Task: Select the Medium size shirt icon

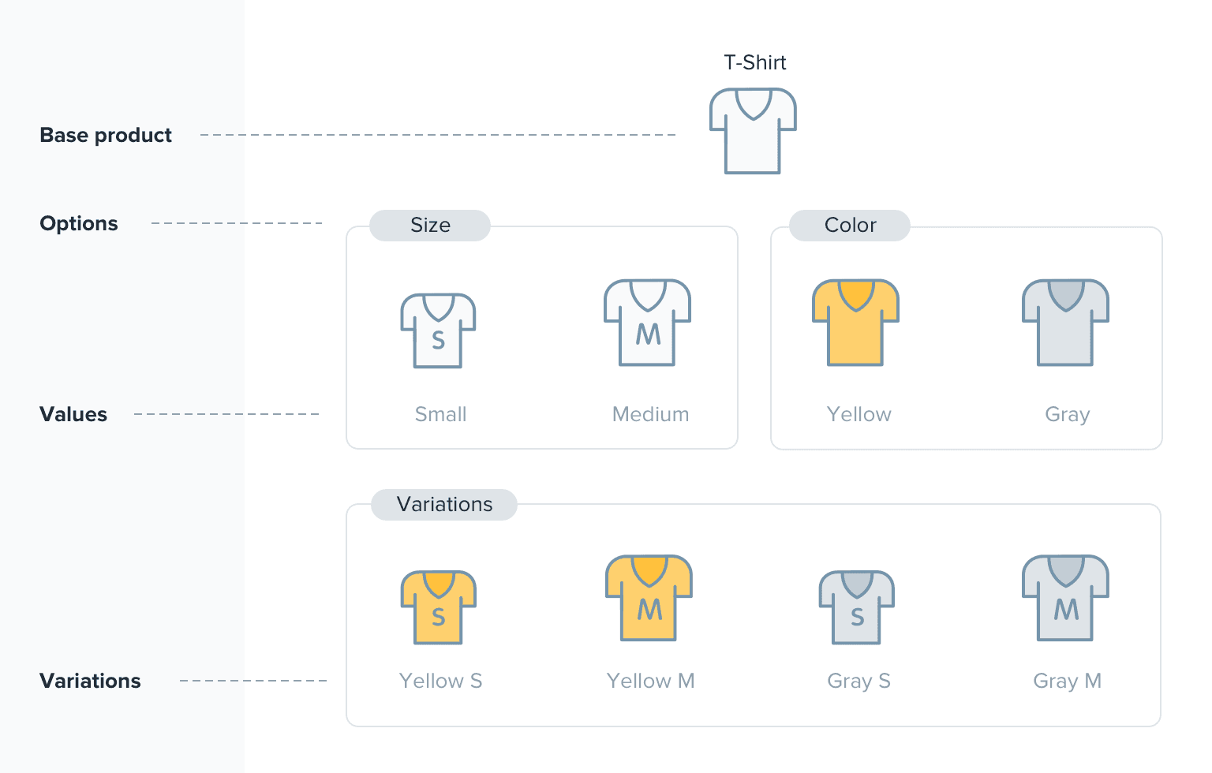Action: 647,323
